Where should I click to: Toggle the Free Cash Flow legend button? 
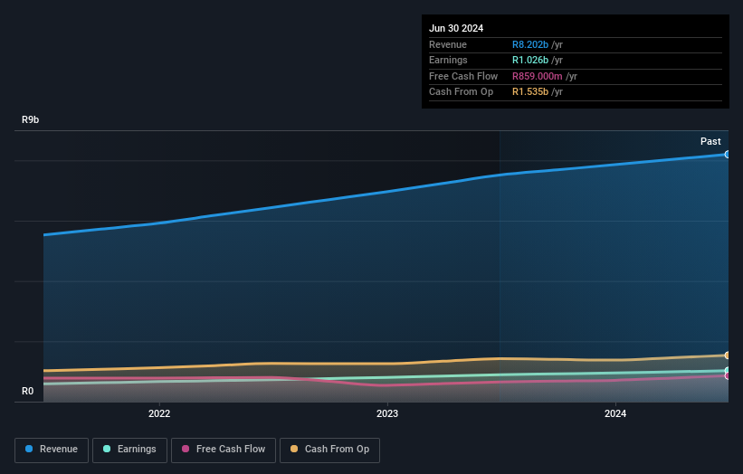point(224,450)
